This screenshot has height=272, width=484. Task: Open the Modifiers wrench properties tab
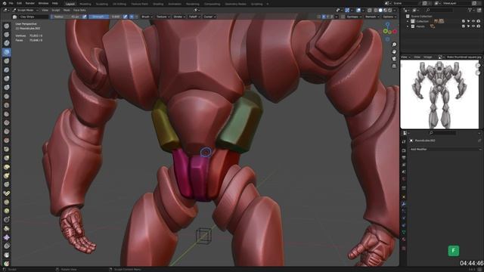[404, 204]
